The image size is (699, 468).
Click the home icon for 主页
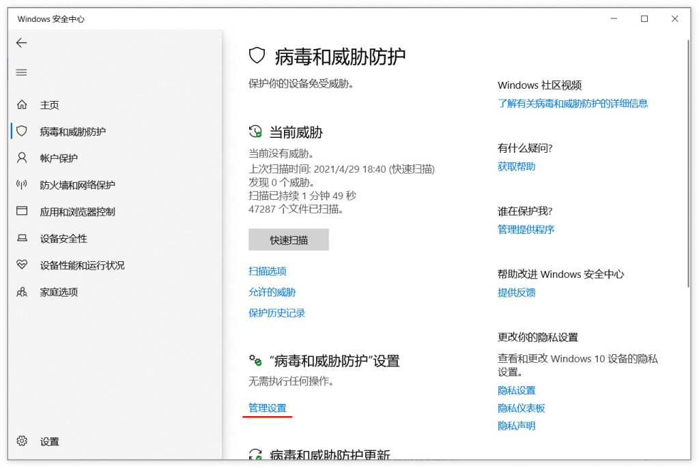pyautogui.click(x=22, y=105)
